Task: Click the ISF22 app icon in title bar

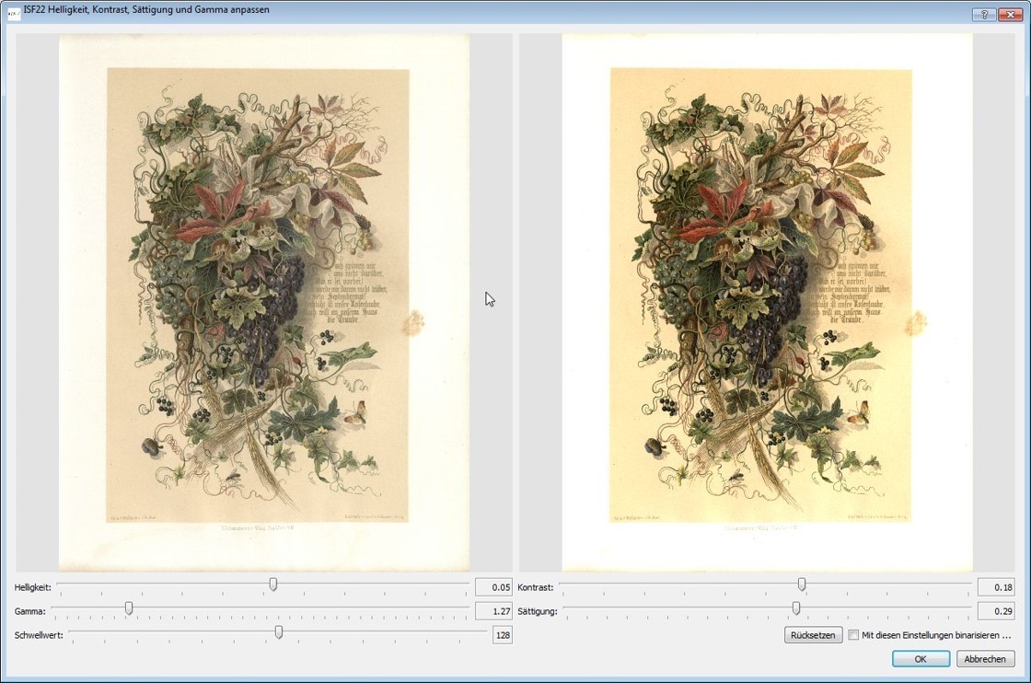Action: point(13,12)
